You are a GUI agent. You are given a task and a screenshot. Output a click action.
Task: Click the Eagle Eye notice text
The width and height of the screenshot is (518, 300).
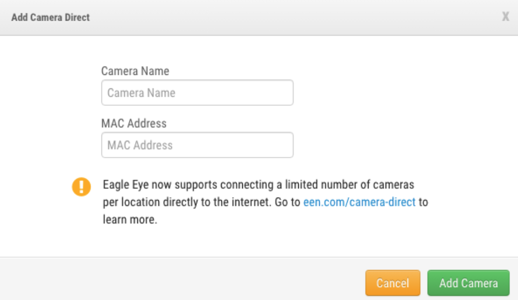point(259,185)
